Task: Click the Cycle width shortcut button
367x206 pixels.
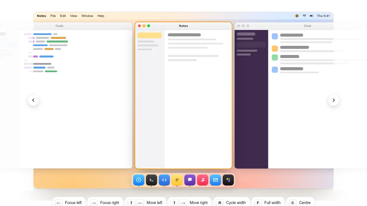Action: click(x=231, y=202)
